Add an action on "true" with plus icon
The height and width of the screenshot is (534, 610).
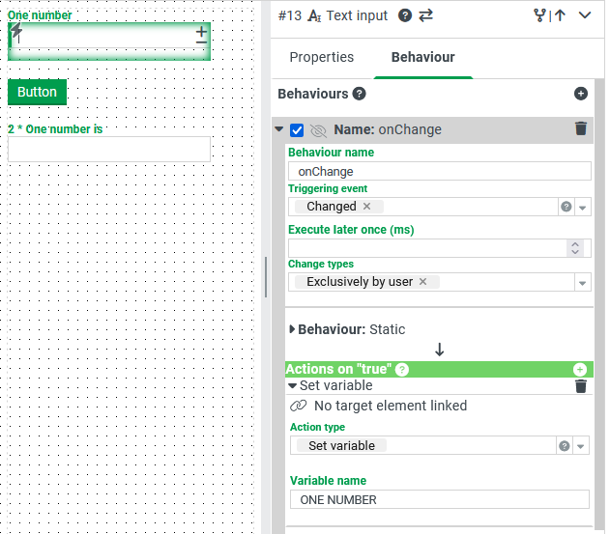[x=579, y=369]
